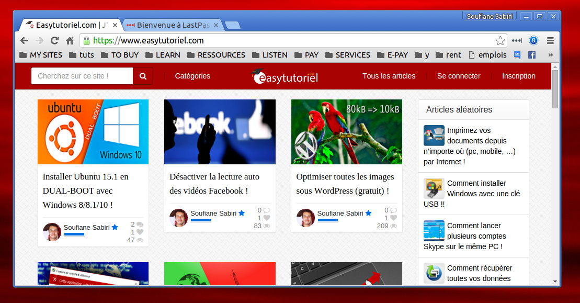Open Tous les articles
The width and height of the screenshot is (580, 303).
click(x=389, y=76)
